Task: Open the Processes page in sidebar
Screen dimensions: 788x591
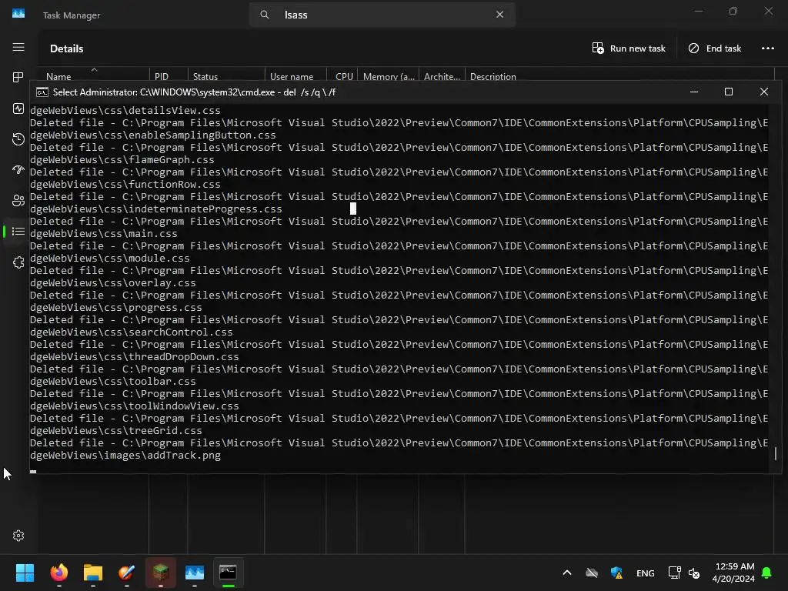Action: pyautogui.click(x=18, y=78)
